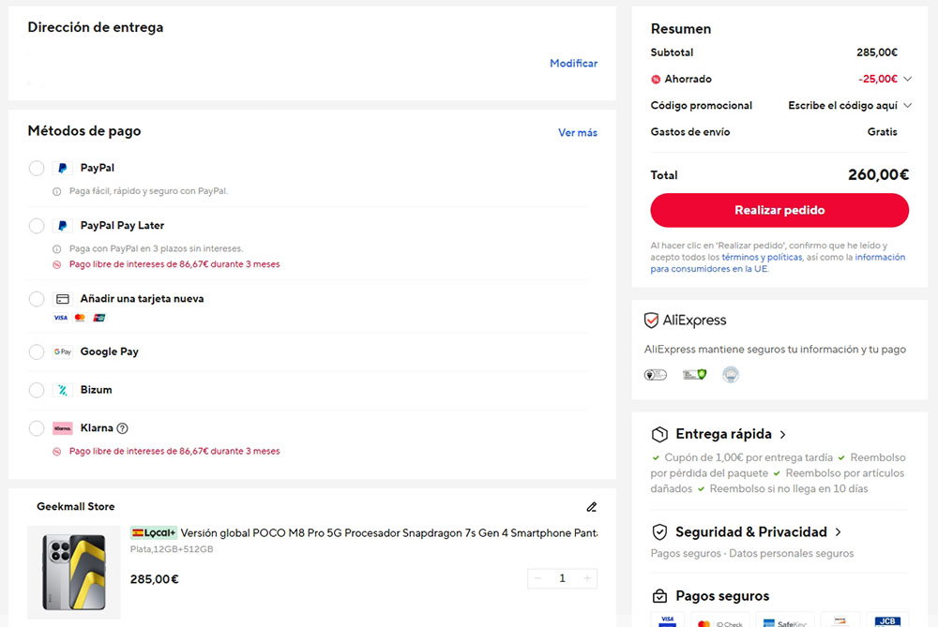
Task: Click the -25,00€ saved amount
Action: pos(878,79)
